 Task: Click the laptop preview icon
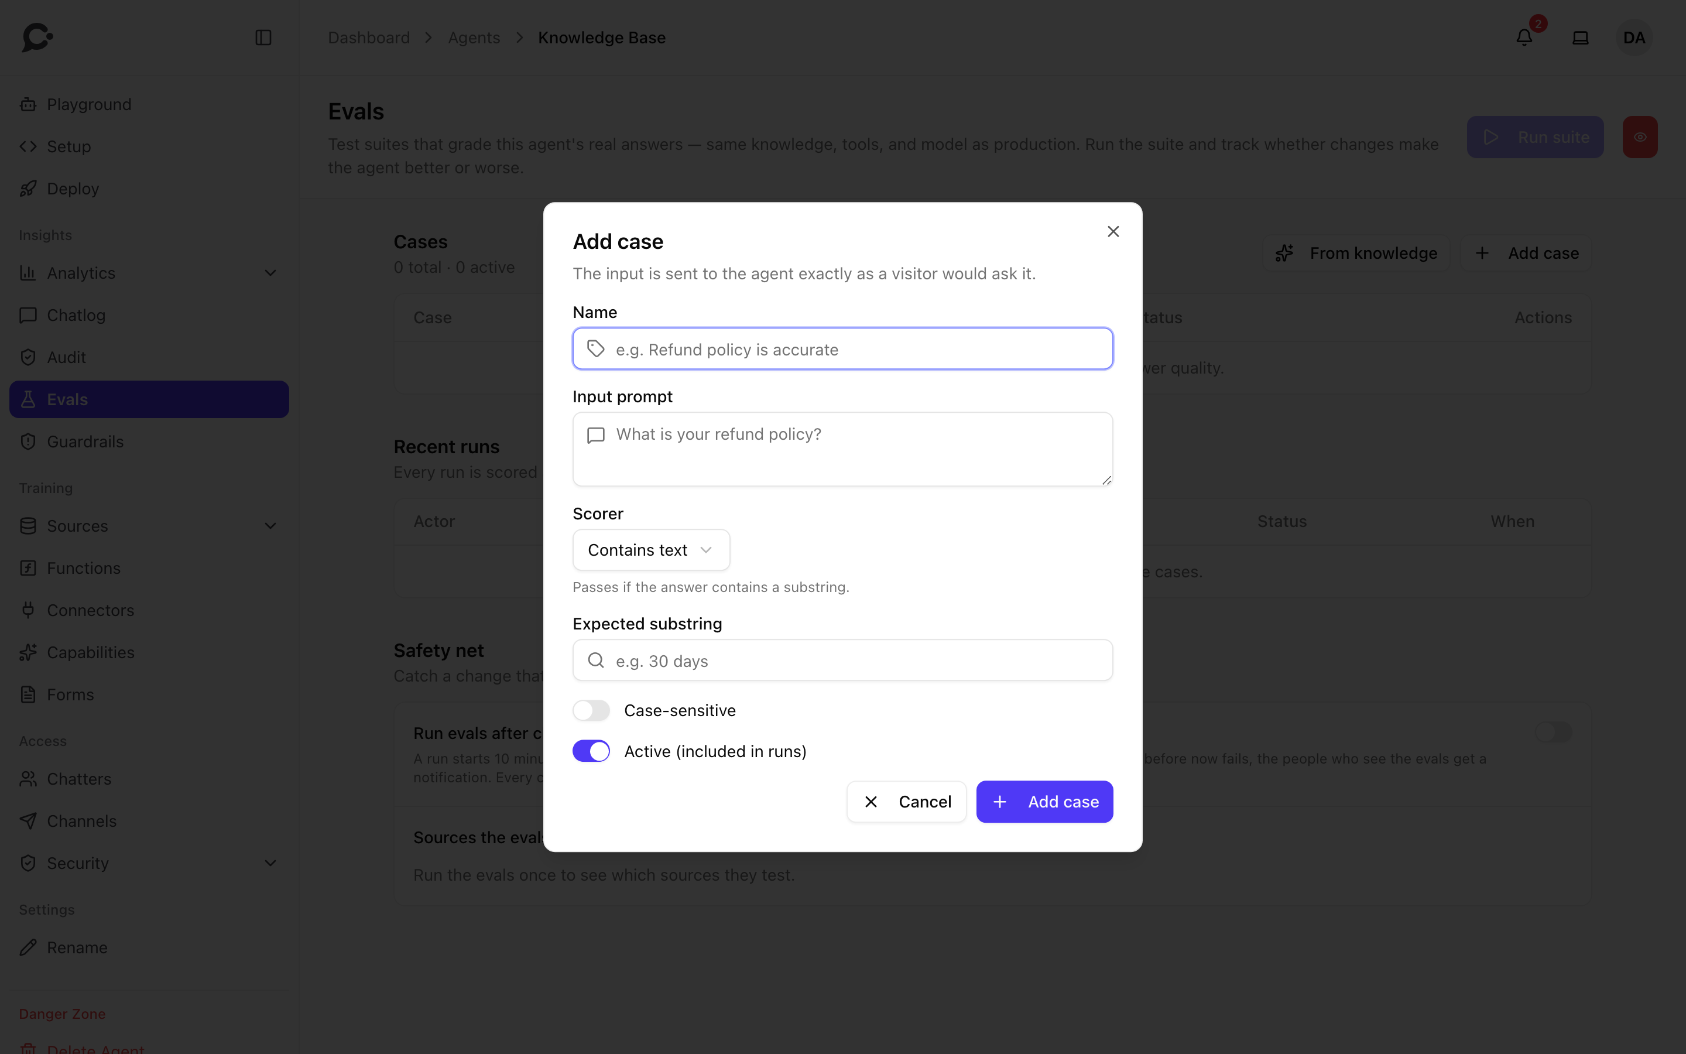(1581, 37)
